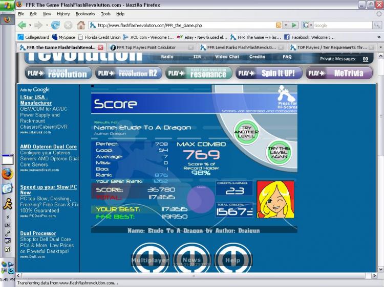The height and width of the screenshot is (287, 384).
Task: Click the Play Spin It UP! button
Action: click(269, 73)
